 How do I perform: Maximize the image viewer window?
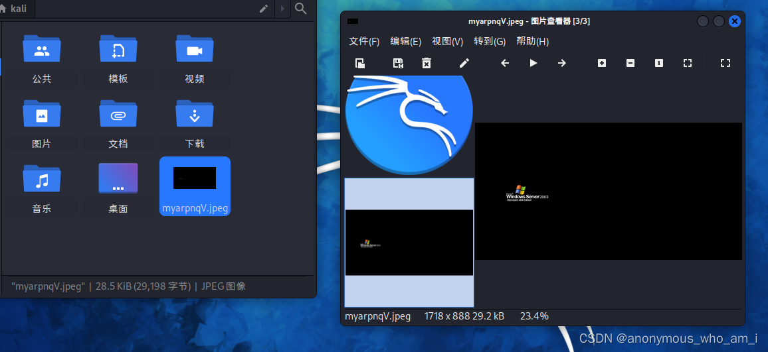click(x=719, y=21)
